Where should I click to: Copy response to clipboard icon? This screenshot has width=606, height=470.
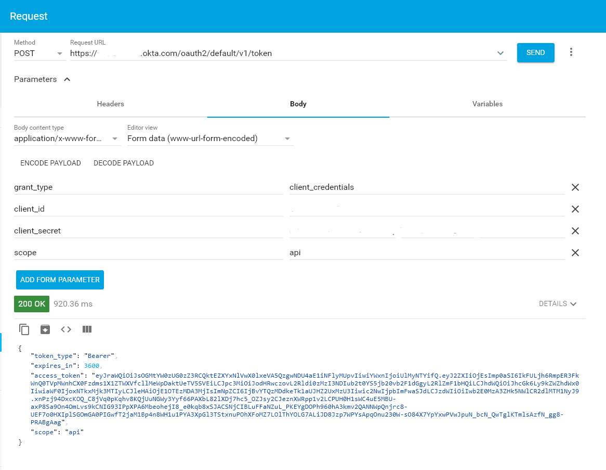pos(24,329)
